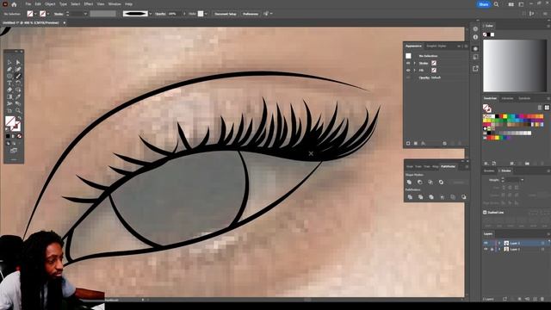Toggle Fill row visibility eye in Appearance
Image resolution: width=551 pixels, height=310 pixels.
click(x=408, y=71)
